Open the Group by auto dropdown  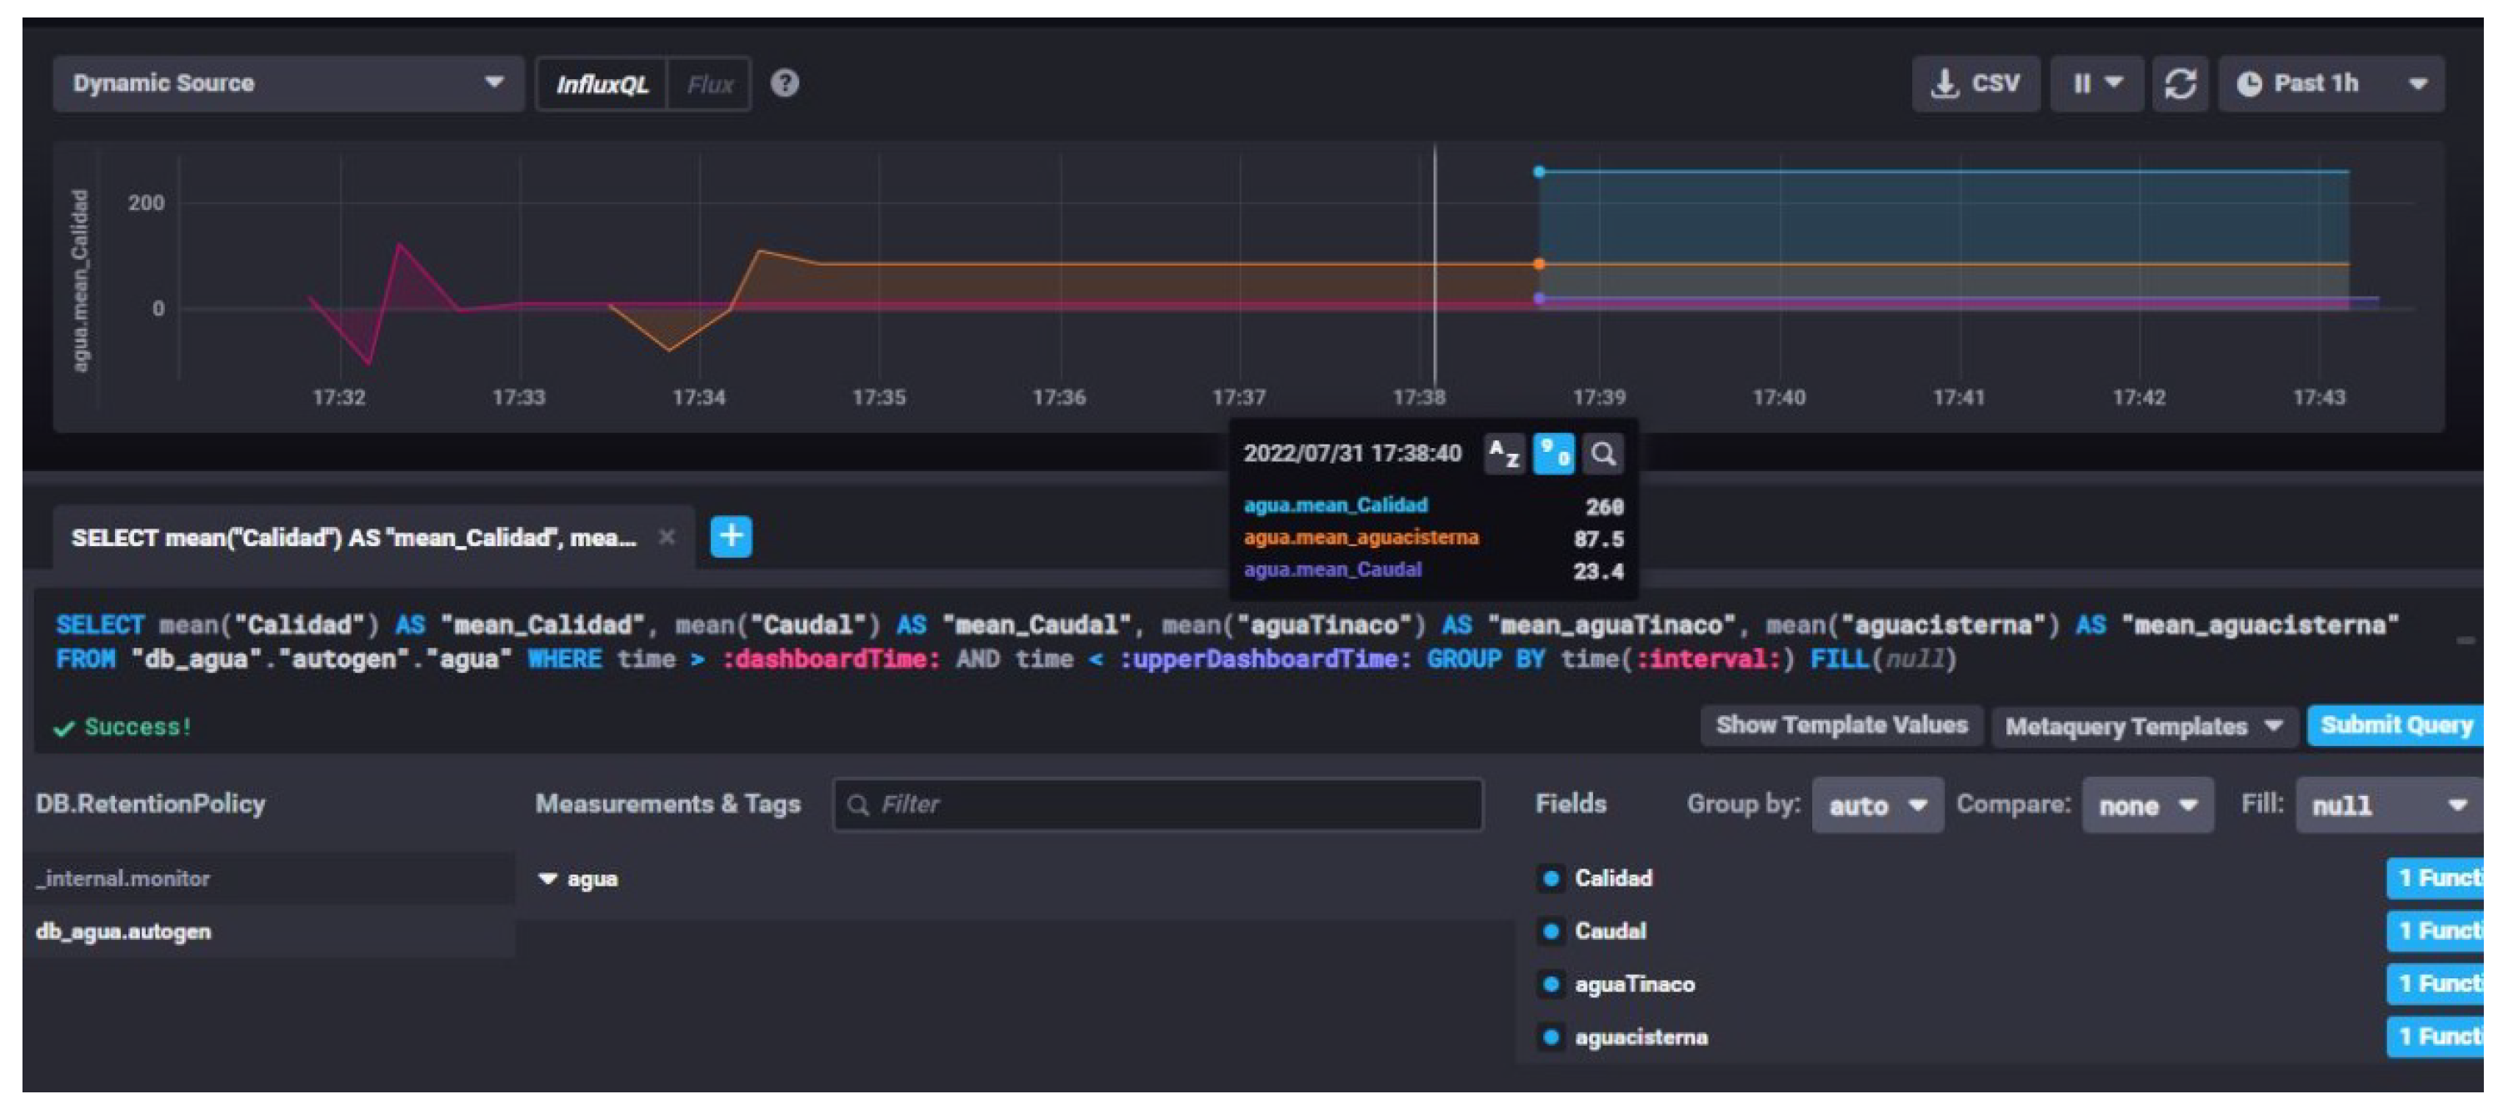[1876, 804]
